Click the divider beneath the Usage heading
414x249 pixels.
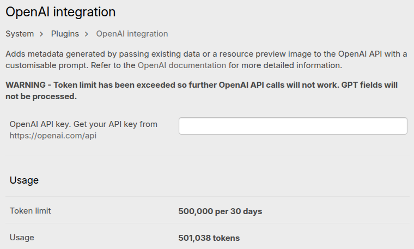(207, 196)
